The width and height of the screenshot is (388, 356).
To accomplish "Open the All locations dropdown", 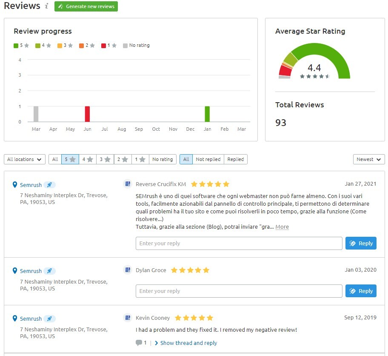I will (24, 159).
